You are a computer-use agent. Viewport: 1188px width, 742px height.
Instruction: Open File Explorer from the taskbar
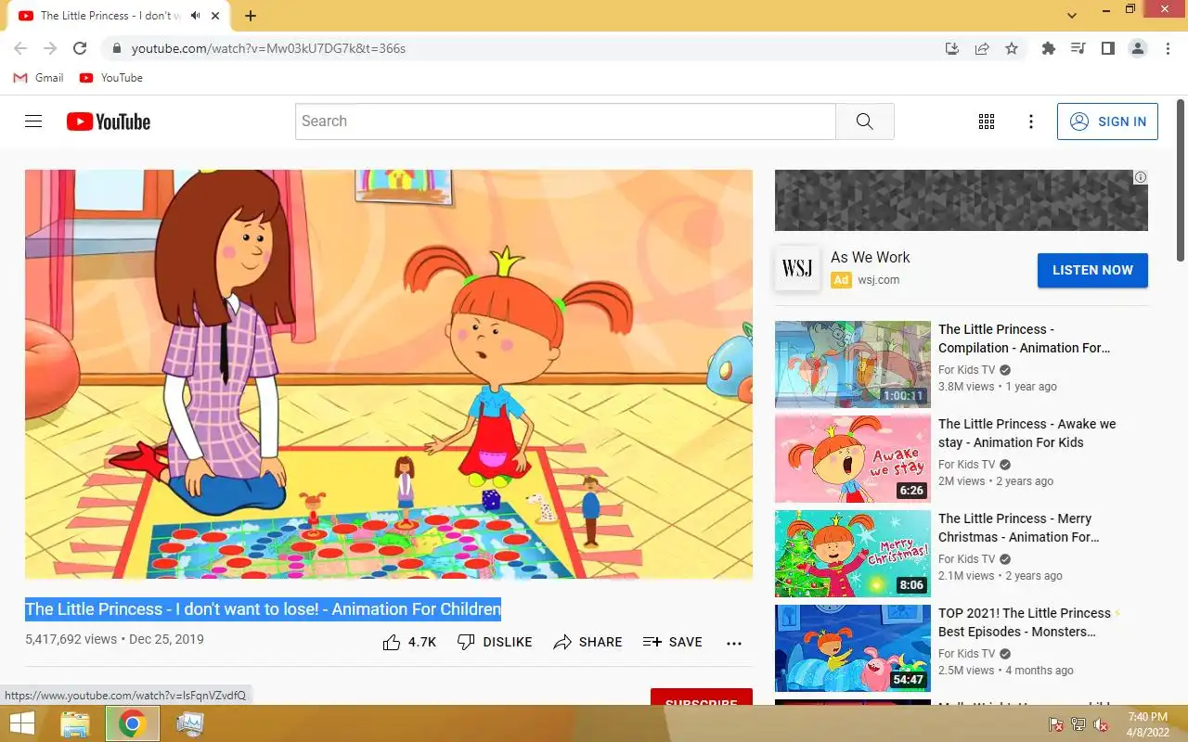[74, 723]
